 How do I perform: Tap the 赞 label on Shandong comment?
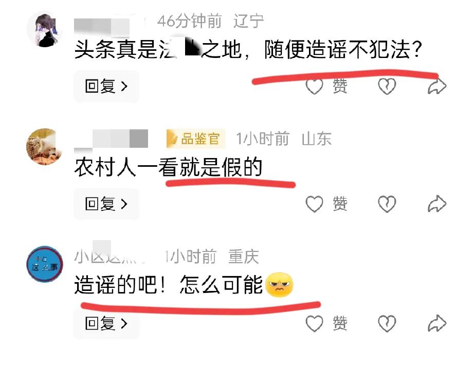click(340, 204)
